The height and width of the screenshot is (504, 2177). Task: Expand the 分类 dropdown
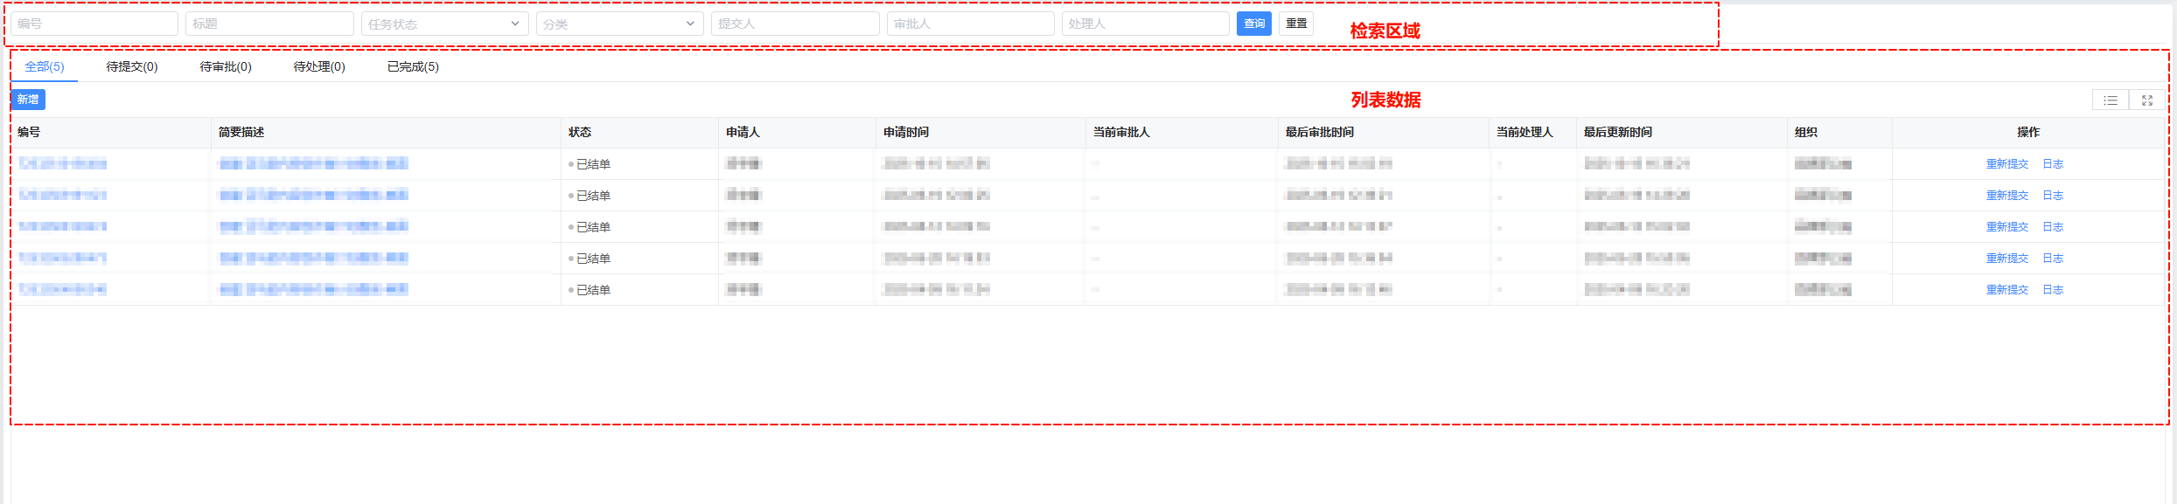click(x=618, y=24)
